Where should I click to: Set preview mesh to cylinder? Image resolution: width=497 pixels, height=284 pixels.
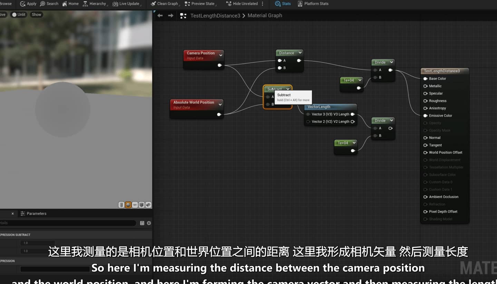click(x=121, y=205)
